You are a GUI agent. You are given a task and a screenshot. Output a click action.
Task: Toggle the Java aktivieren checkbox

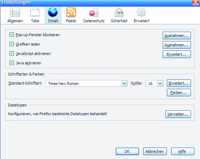point(11,63)
